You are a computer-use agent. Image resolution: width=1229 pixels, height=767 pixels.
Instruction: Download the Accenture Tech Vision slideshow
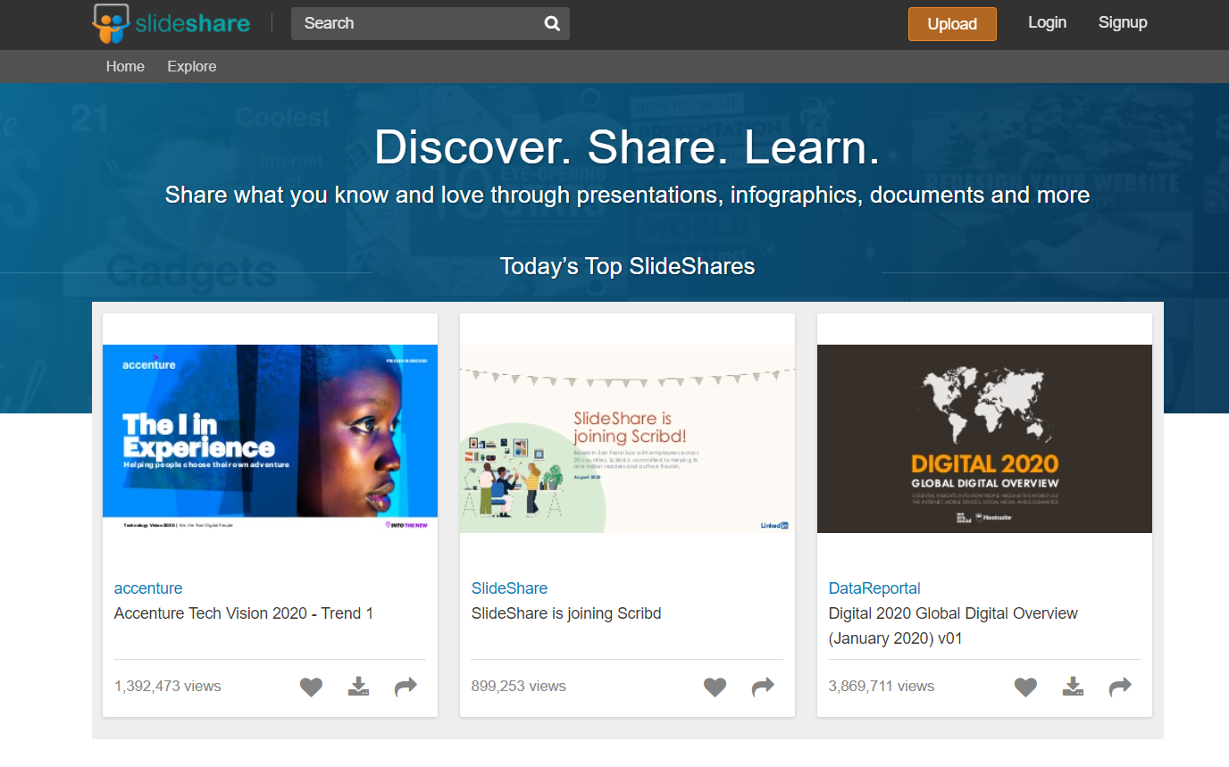(x=358, y=687)
